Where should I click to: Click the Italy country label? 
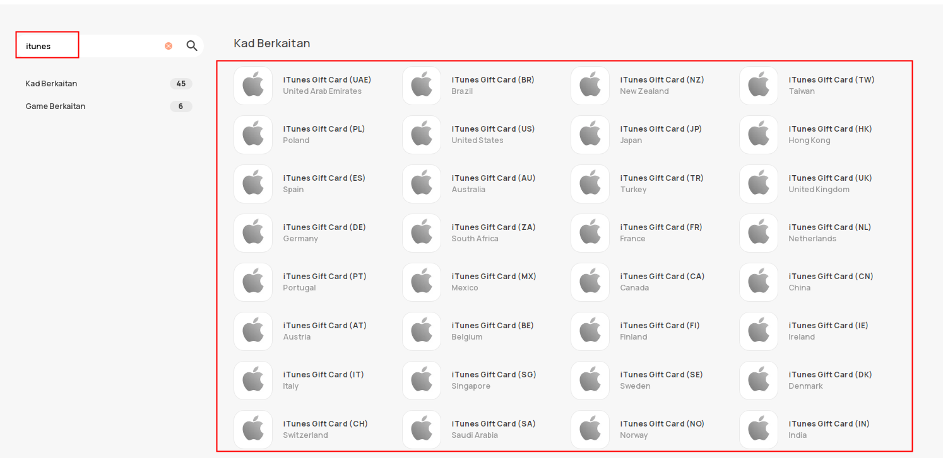[x=291, y=386]
